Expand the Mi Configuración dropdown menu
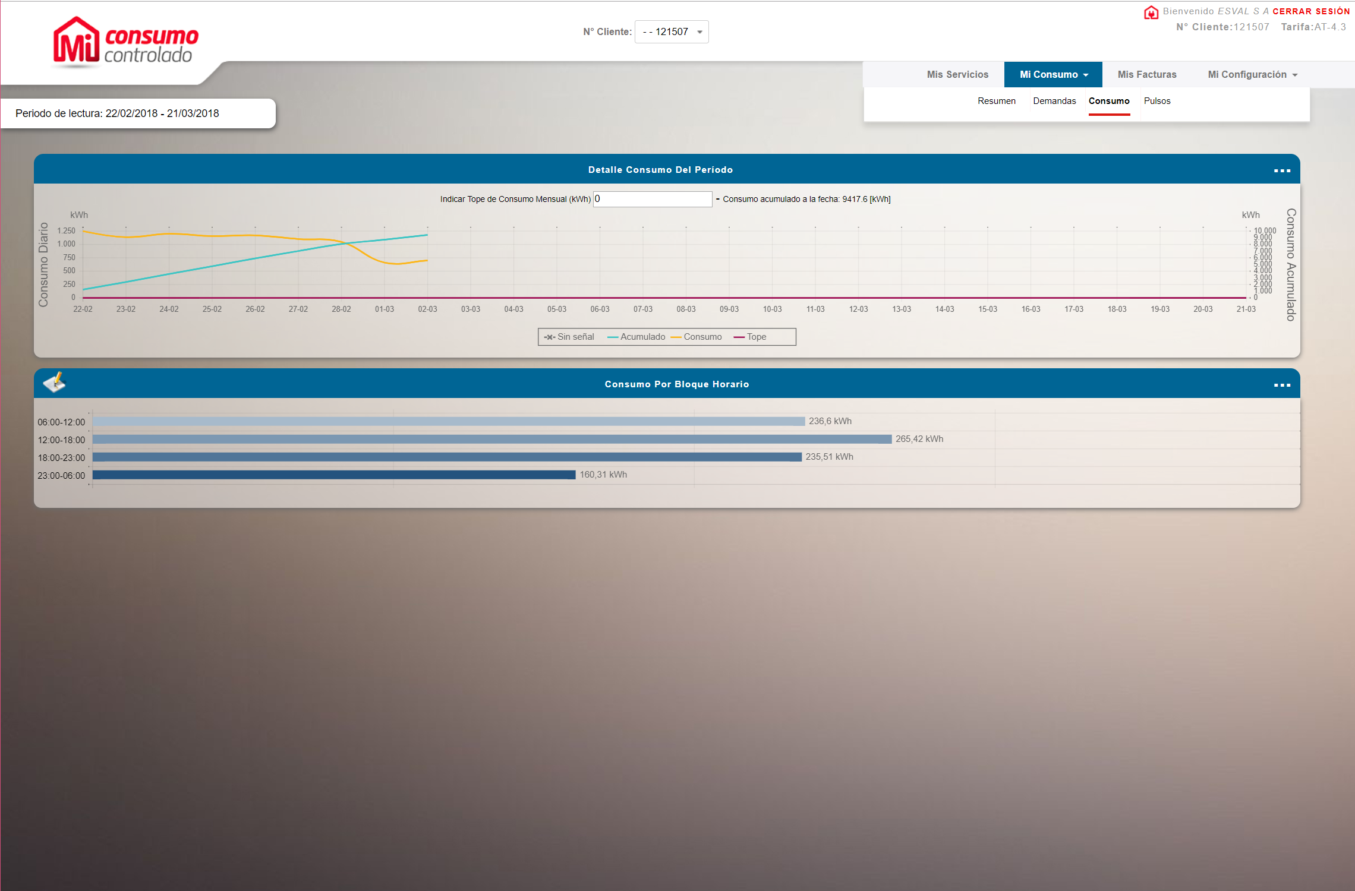The image size is (1355, 891). pyautogui.click(x=1252, y=75)
